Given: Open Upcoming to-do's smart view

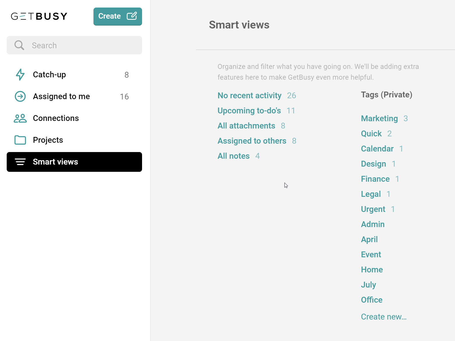Looking at the screenshot, I should [x=249, y=110].
